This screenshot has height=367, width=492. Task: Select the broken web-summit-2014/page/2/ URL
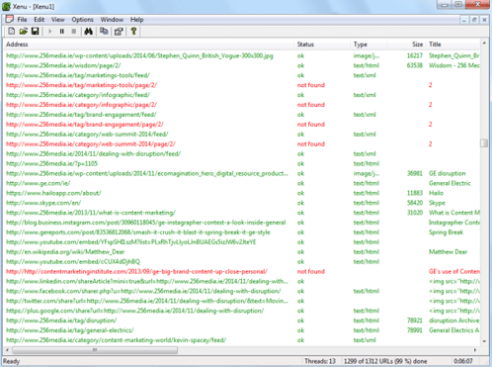click(91, 144)
